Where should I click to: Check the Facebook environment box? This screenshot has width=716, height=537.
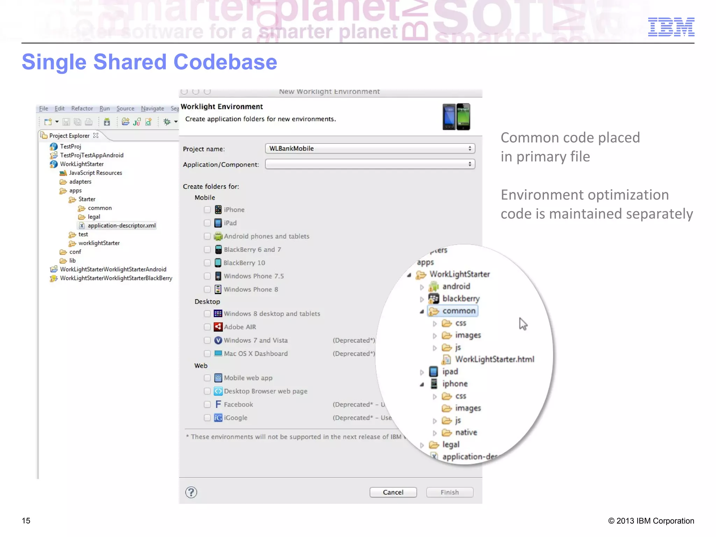207,404
